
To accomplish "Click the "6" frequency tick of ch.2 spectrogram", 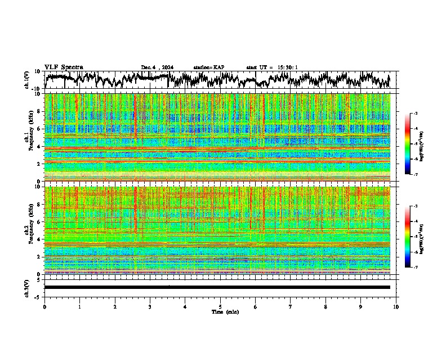I will click(x=39, y=221).
